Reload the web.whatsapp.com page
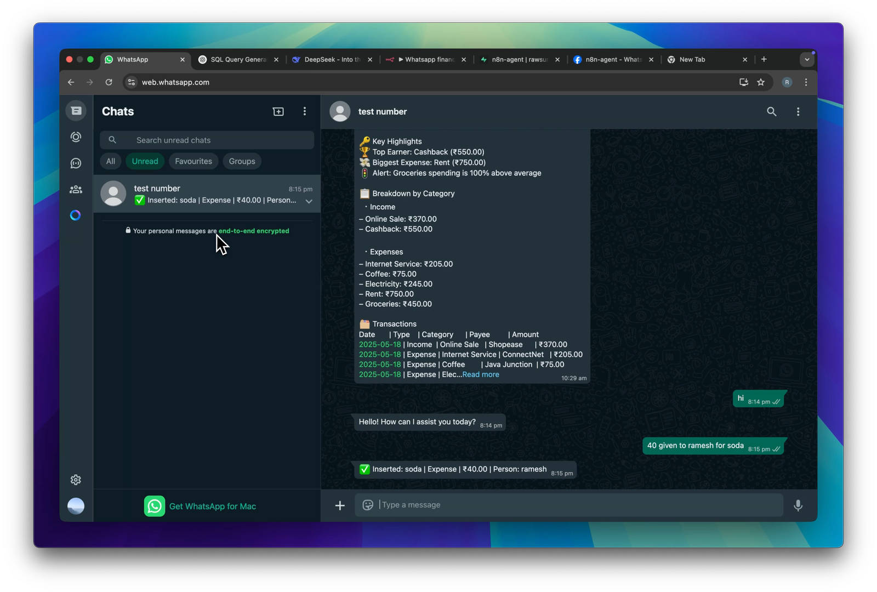Screen dimensions: 877x592 [109, 82]
